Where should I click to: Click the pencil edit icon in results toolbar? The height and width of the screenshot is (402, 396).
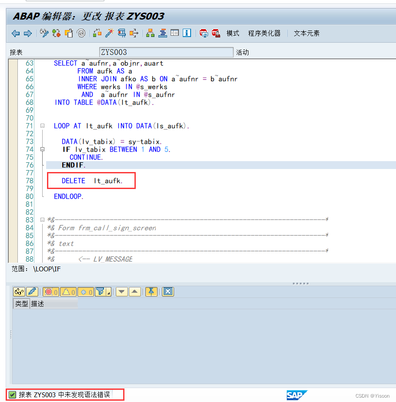tap(32, 292)
